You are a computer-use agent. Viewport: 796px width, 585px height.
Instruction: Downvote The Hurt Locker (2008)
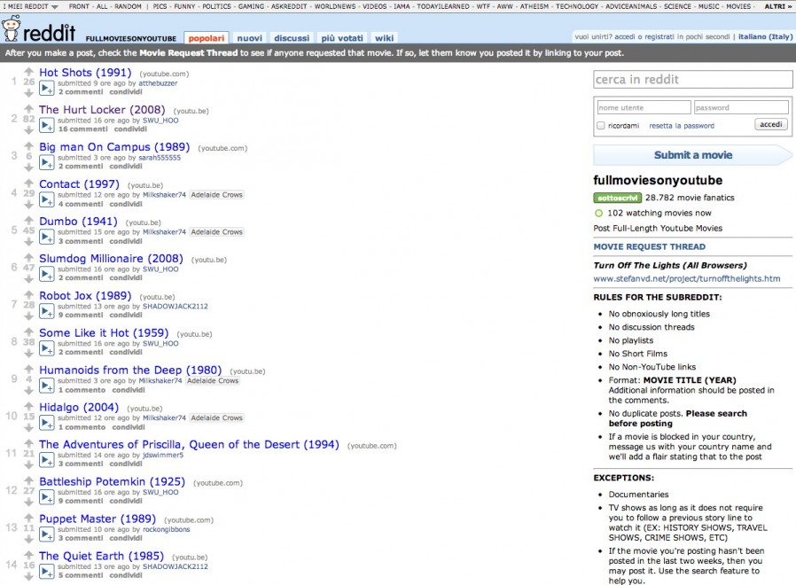pos(29,130)
